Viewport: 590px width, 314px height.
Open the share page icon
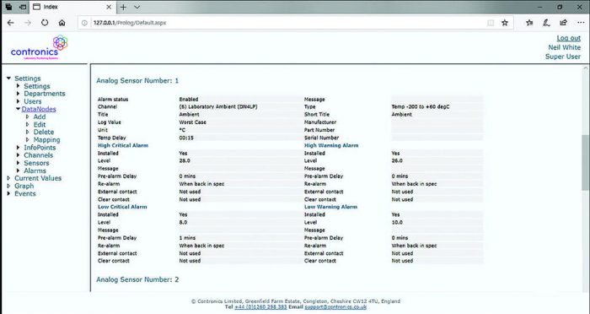[563, 23]
